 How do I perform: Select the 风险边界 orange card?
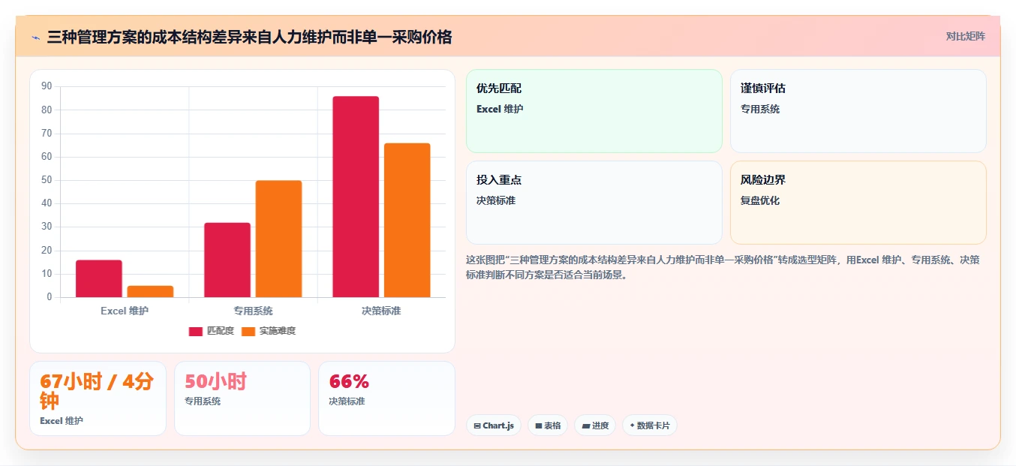click(858, 203)
